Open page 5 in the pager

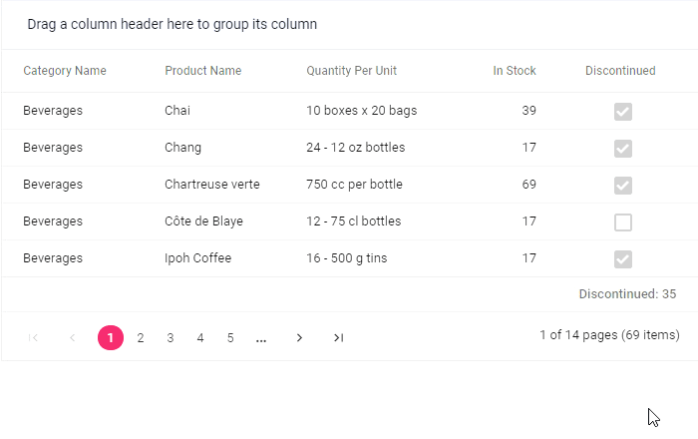(x=230, y=338)
